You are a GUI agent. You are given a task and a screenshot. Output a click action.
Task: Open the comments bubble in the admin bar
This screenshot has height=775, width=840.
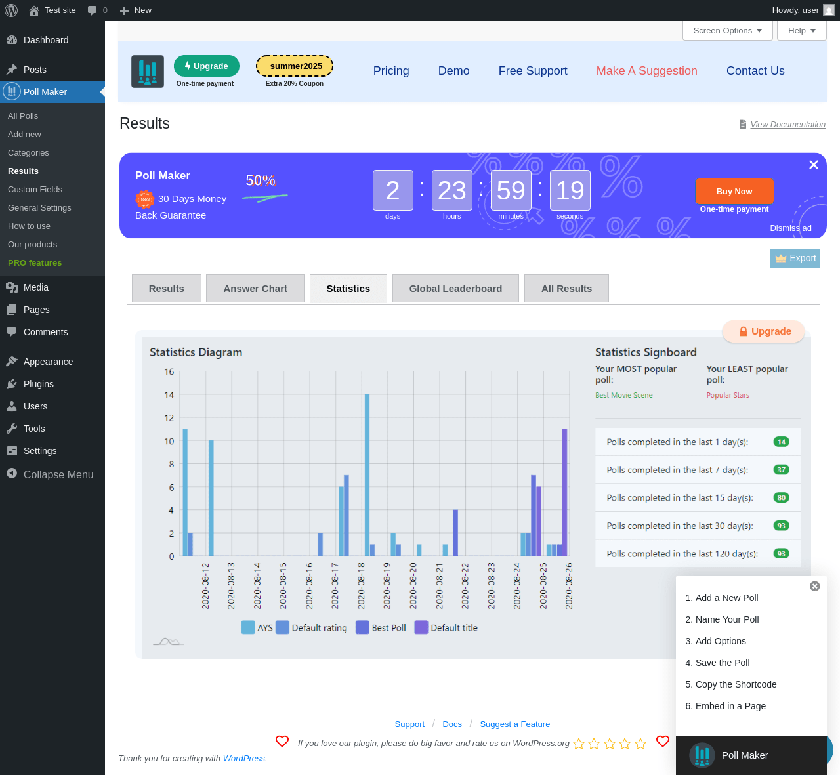pyautogui.click(x=92, y=10)
